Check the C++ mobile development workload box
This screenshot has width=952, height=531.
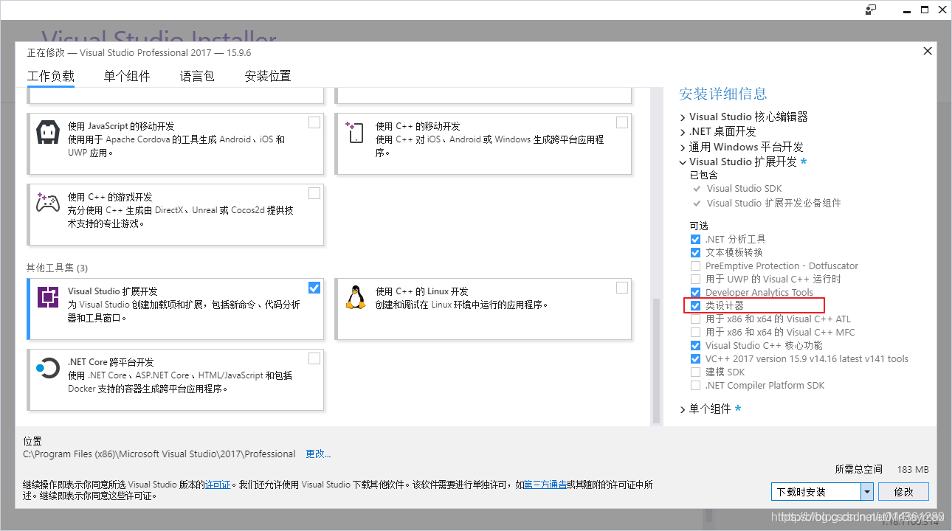(622, 122)
